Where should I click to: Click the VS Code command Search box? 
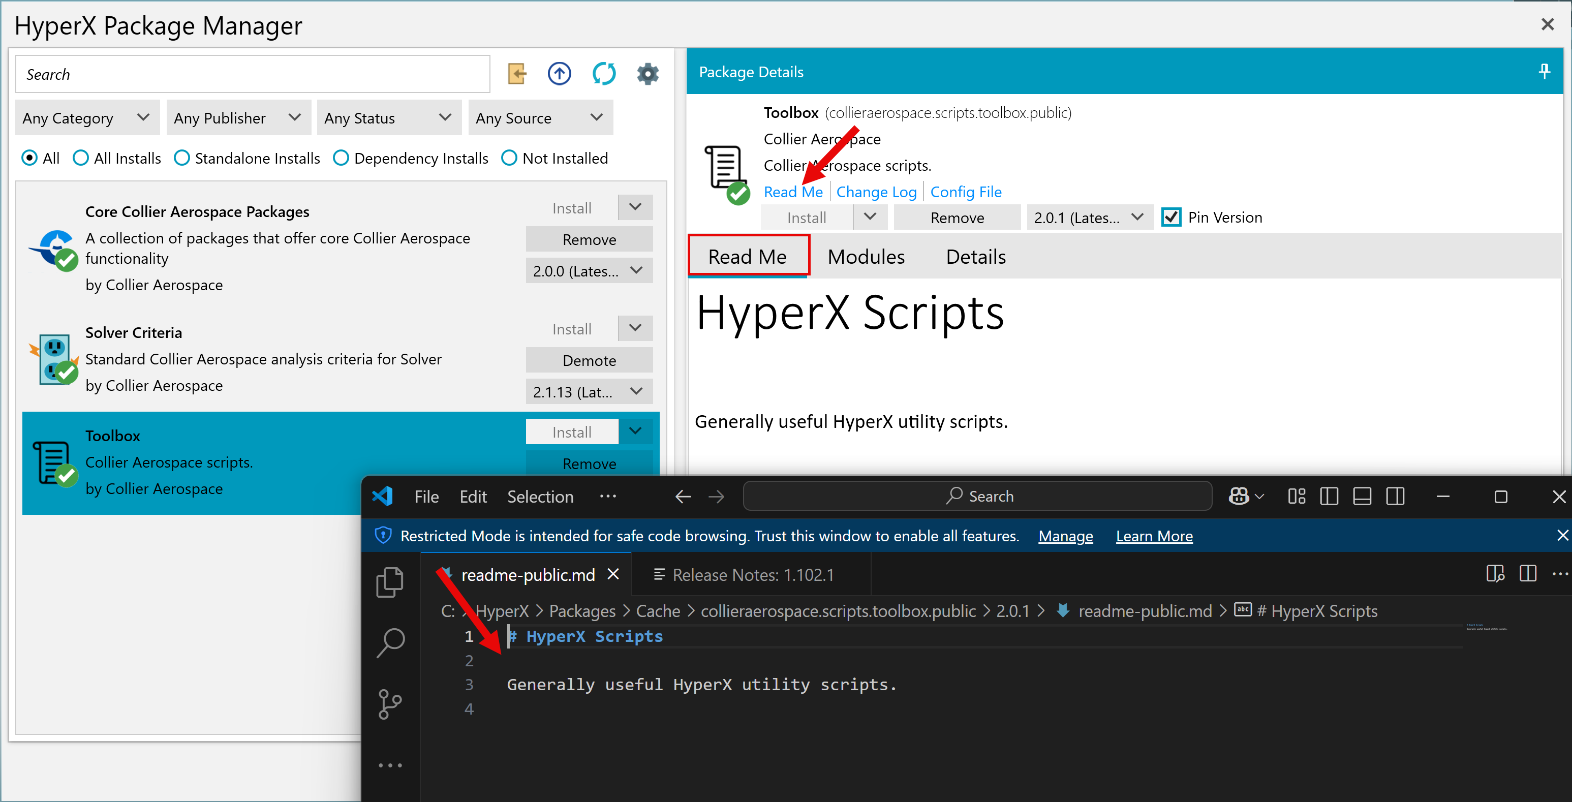(977, 496)
